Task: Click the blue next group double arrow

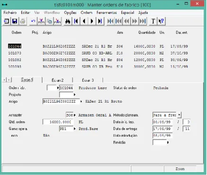Action: tap(135, 21)
